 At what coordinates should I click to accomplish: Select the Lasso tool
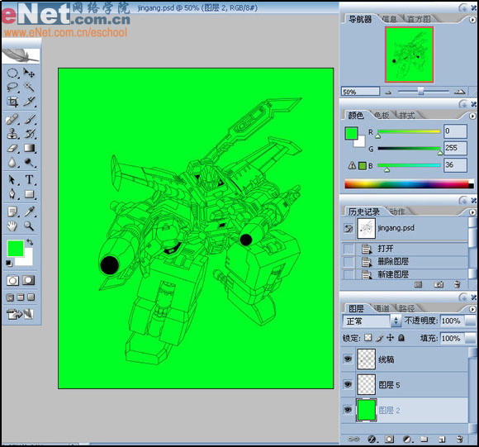(x=12, y=88)
